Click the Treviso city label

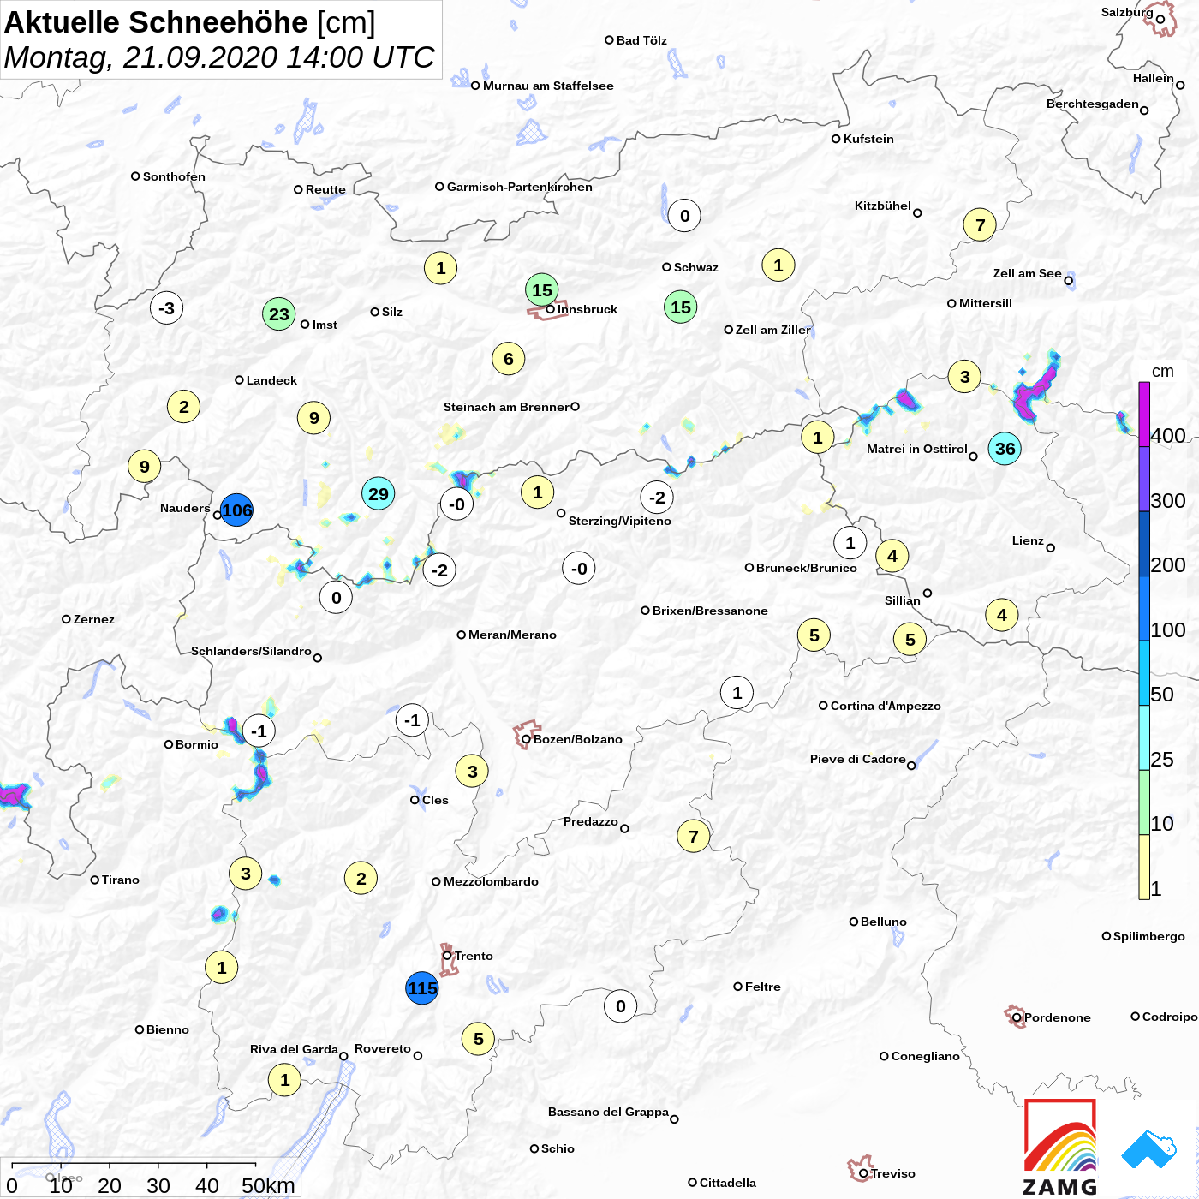(x=893, y=1173)
